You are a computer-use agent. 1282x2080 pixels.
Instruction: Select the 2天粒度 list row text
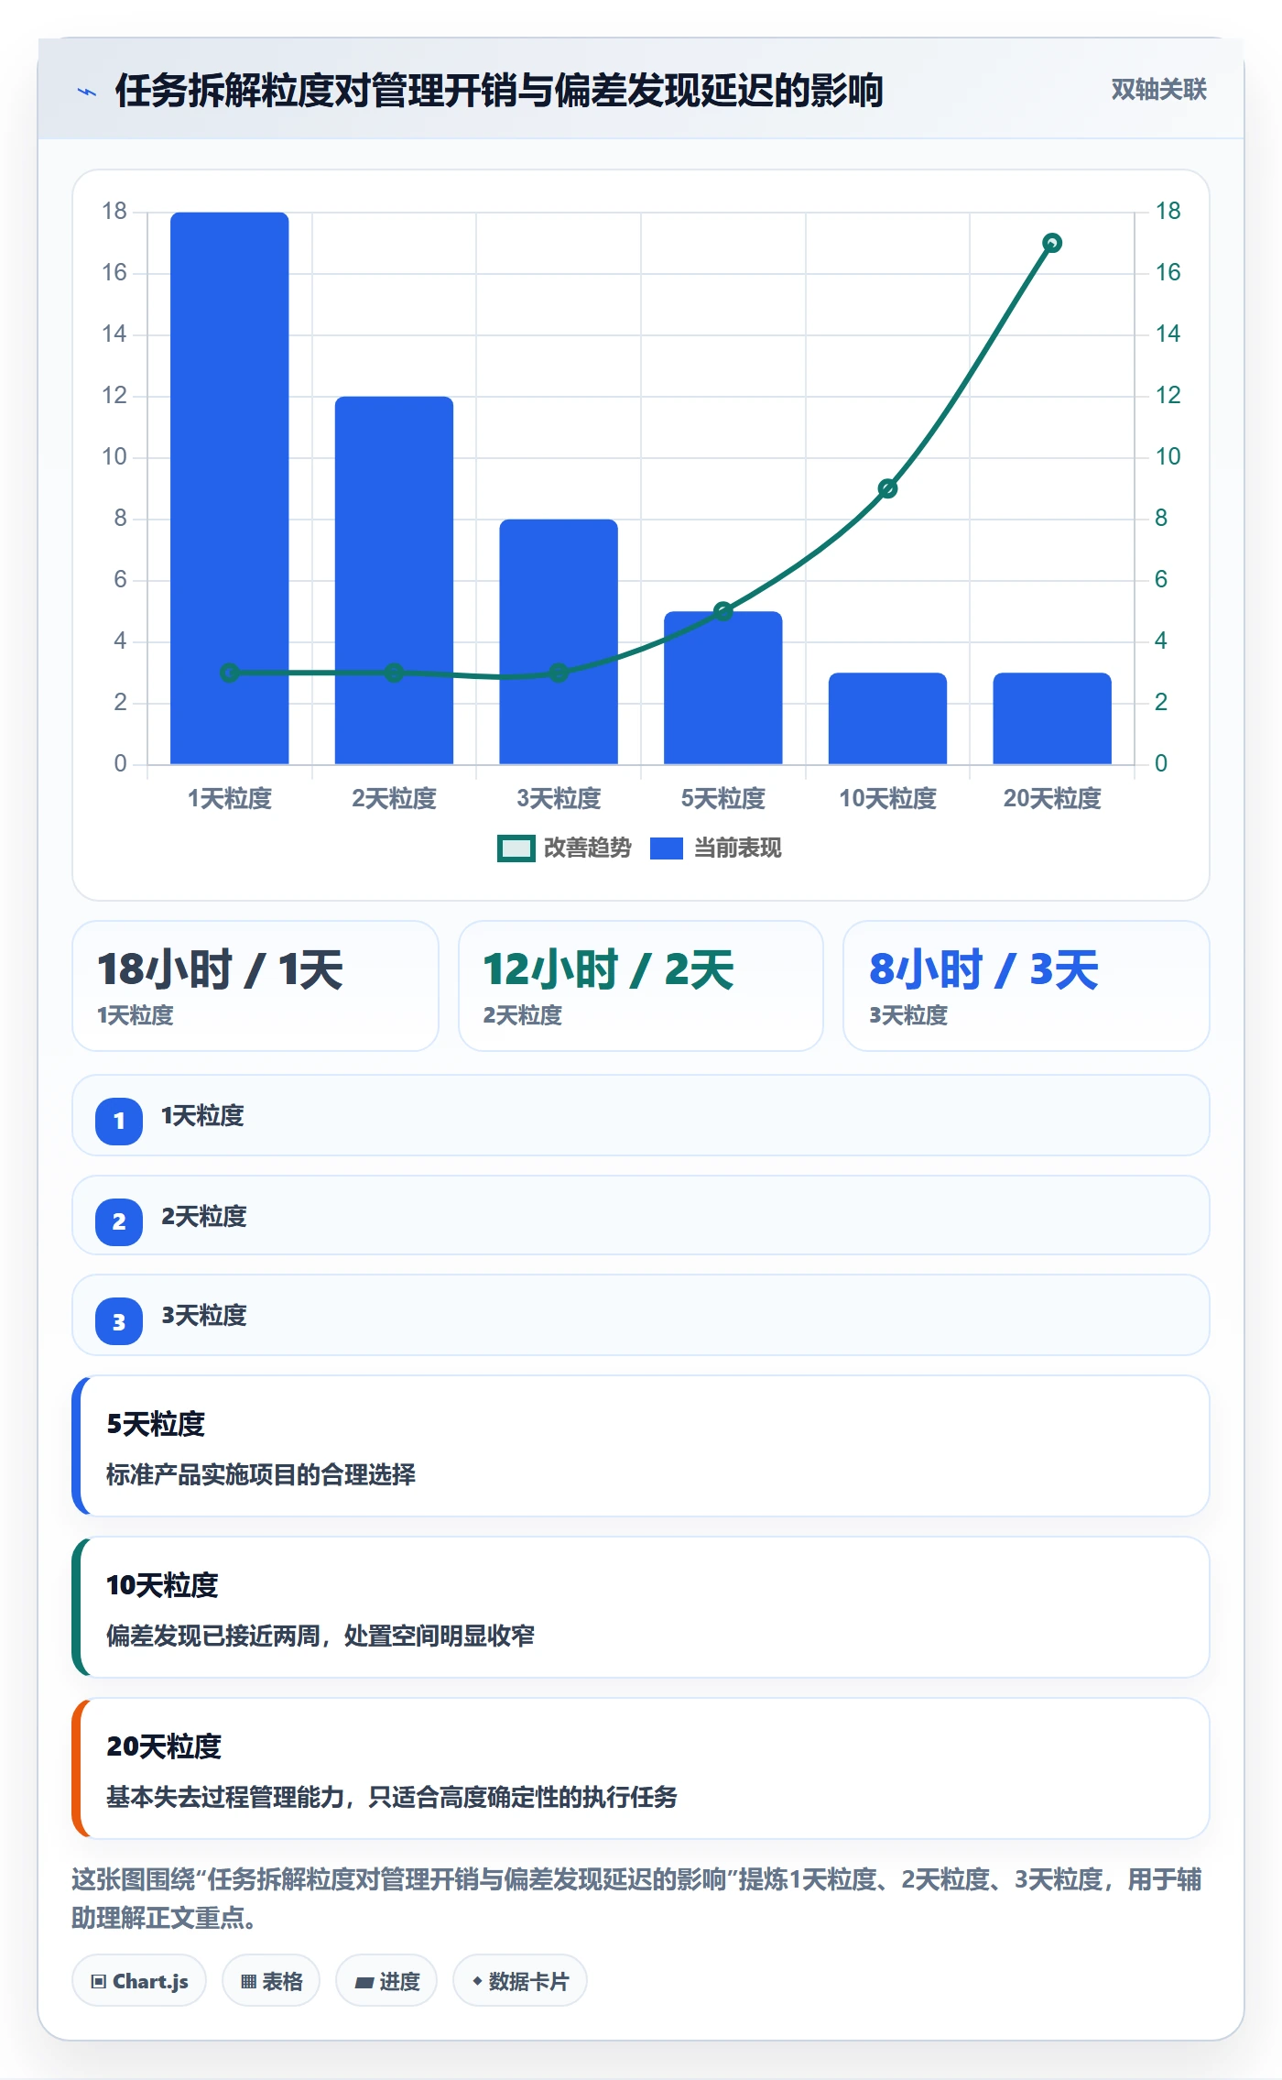click(204, 1217)
